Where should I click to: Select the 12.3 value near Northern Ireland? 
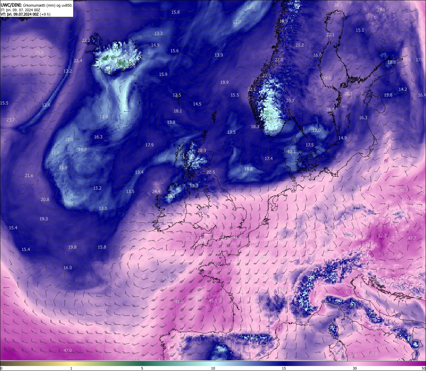(x=194, y=186)
